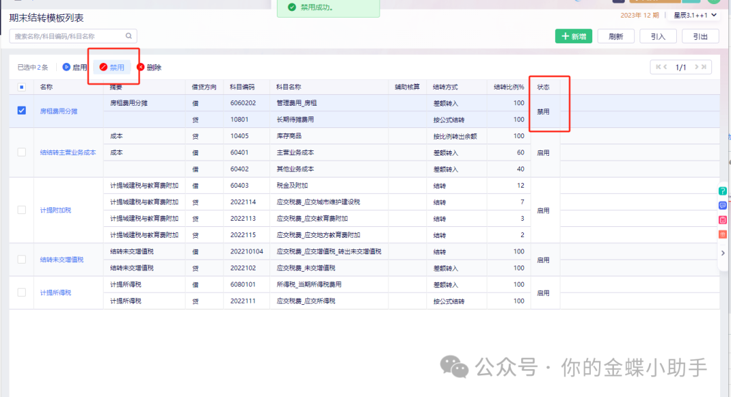Viewport: 731px width, 397px height.
Task: Open the 计提所得税 template link
Action: tap(55, 293)
